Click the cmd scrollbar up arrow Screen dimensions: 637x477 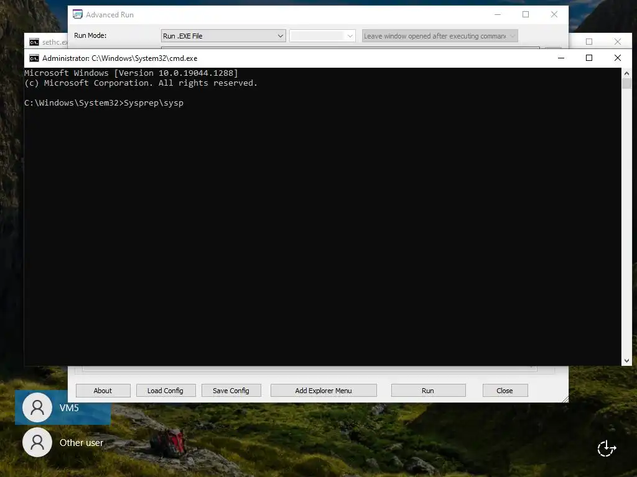(x=626, y=73)
